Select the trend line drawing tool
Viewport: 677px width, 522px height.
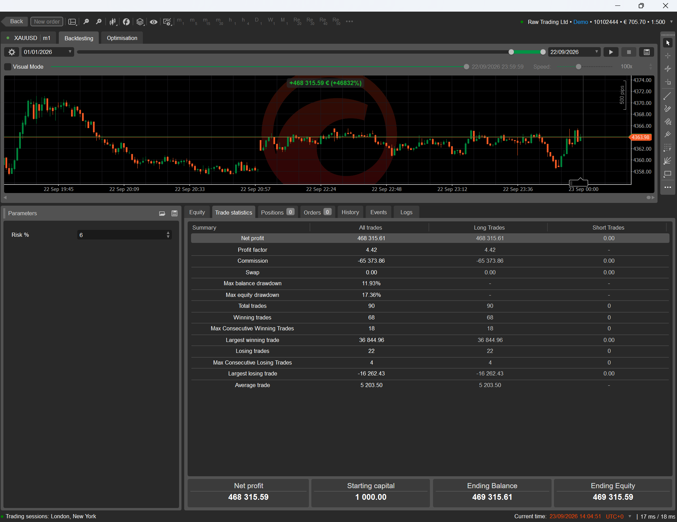click(668, 96)
